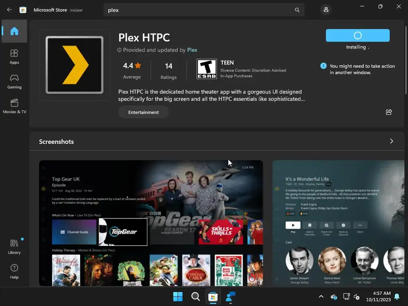The image size is (408, 306).
Task: Click the Diverse Content: Discretion Advised text
Action: pos(253,70)
